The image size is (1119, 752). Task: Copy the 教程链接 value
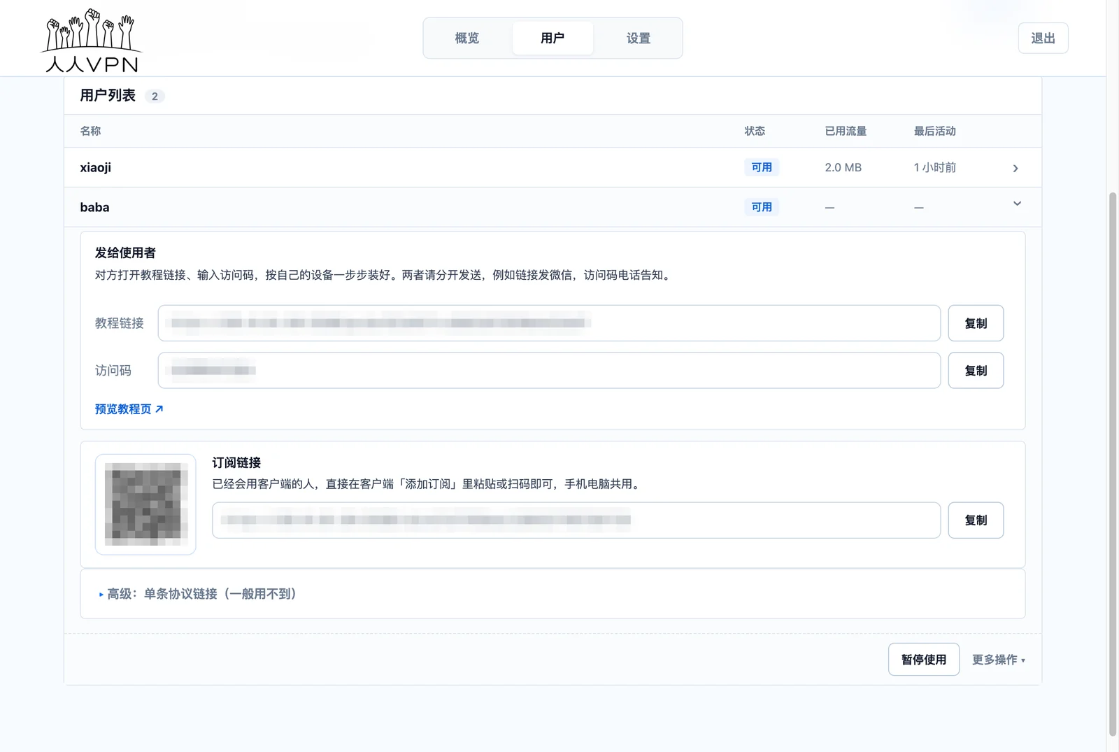click(x=976, y=323)
